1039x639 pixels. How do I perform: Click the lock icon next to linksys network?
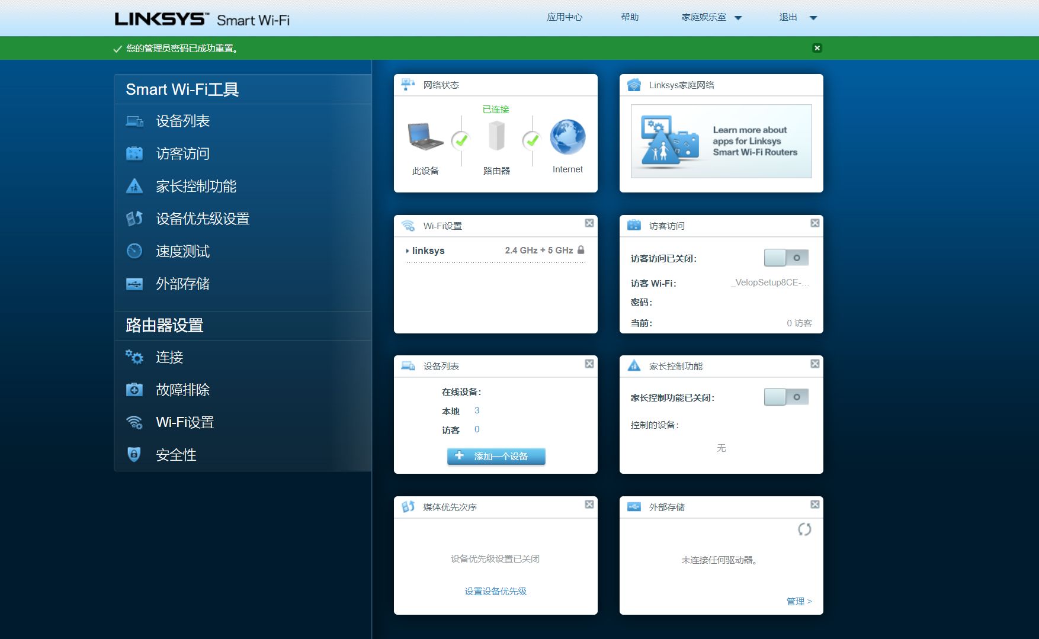(581, 250)
